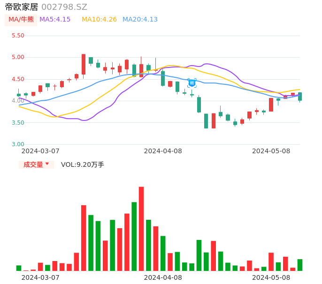
Task: Click the 2024-04-08 date label on price axis
Action: pos(162,151)
